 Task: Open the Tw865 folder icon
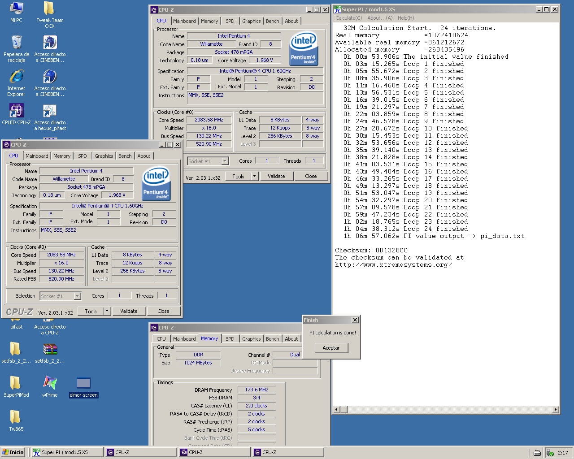(16, 420)
